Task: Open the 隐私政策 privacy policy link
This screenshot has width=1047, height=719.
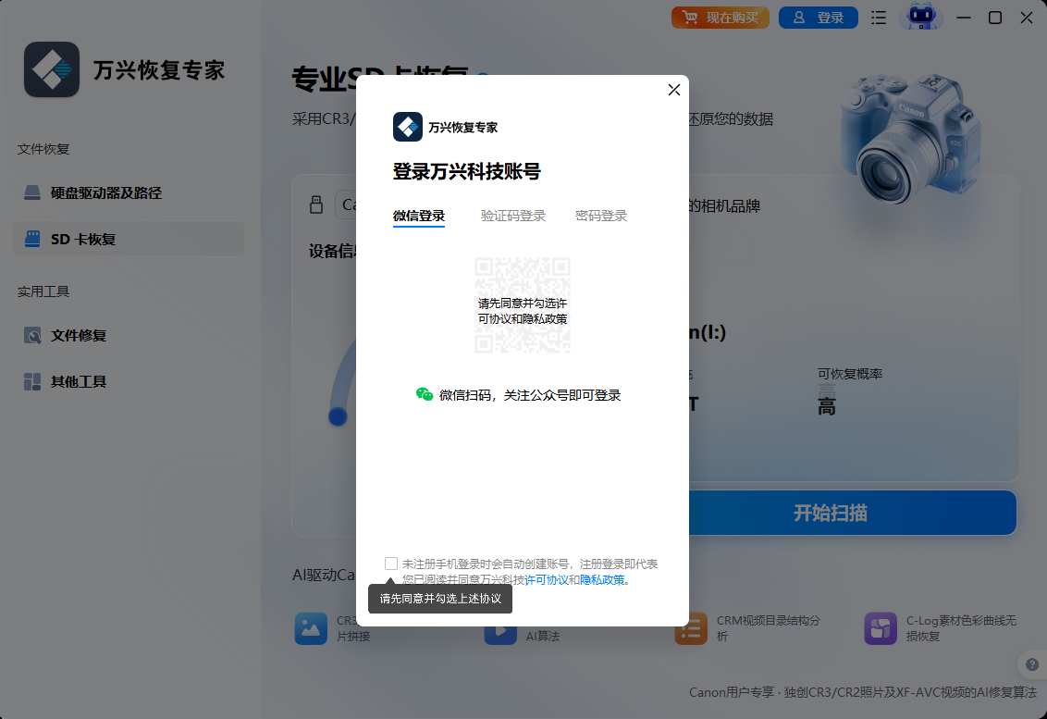Action: pos(601,579)
